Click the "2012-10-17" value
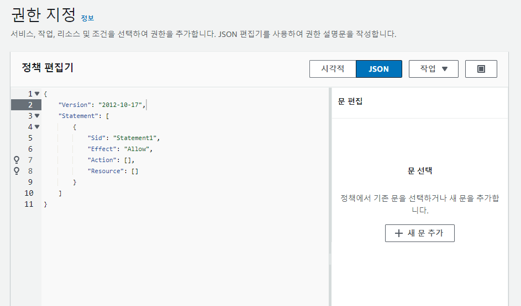 [120, 105]
